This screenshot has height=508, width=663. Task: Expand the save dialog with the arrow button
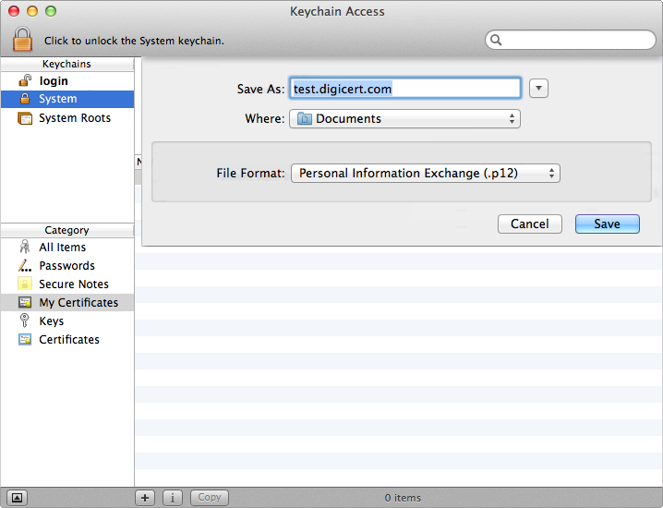pyautogui.click(x=539, y=89)
